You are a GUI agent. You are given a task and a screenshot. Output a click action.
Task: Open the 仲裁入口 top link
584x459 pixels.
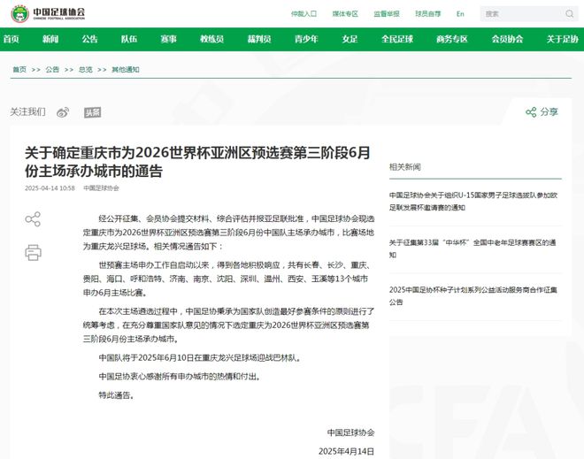(x=304, y=14)
